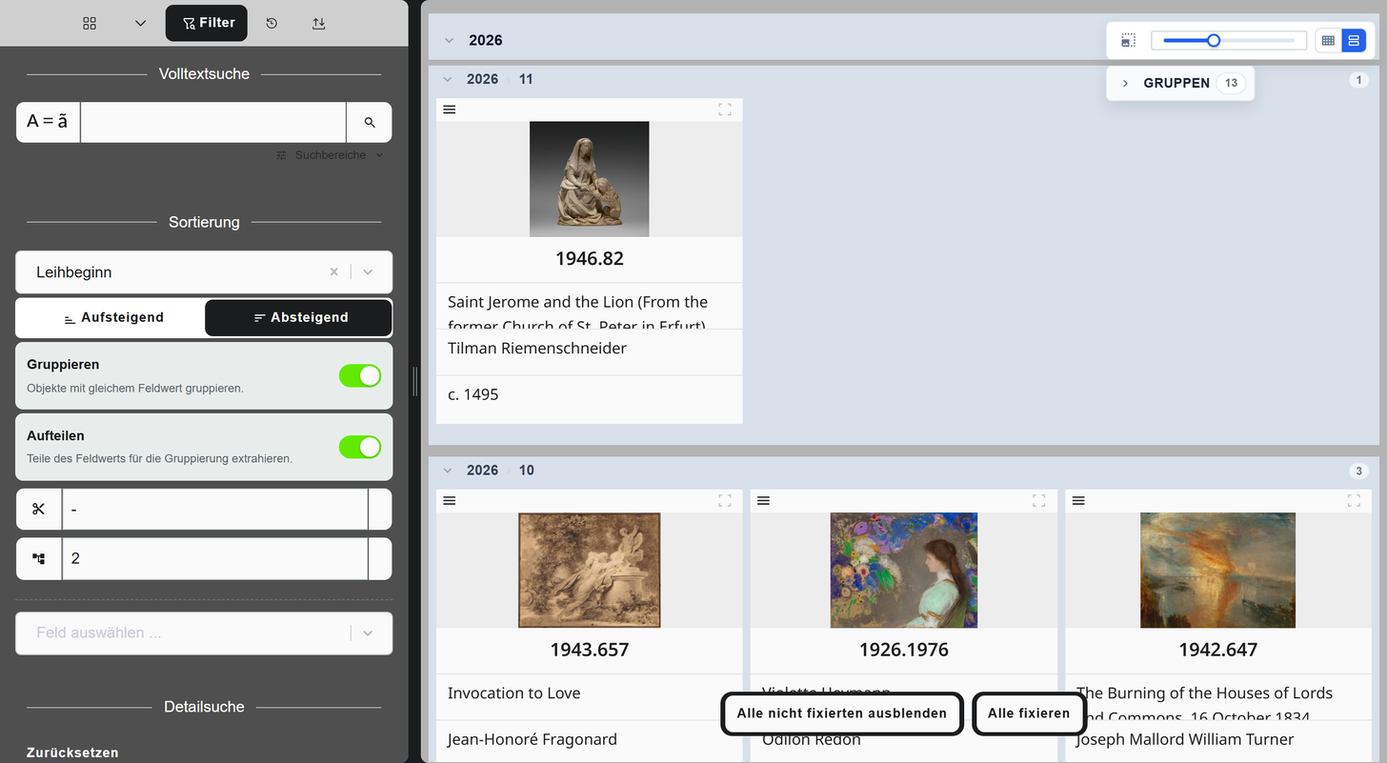Click the scissors separator icon
Viewport: 1387px width, 763px height.
click(39, 510)
